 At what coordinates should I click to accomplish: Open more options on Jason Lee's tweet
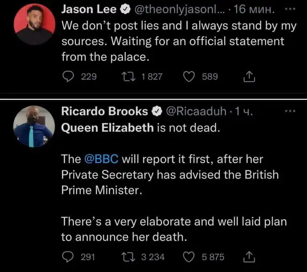tap(291, 10)
